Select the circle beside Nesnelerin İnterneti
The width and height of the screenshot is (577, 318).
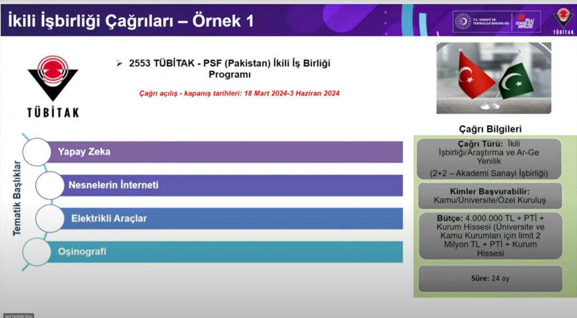click(49, 185)
